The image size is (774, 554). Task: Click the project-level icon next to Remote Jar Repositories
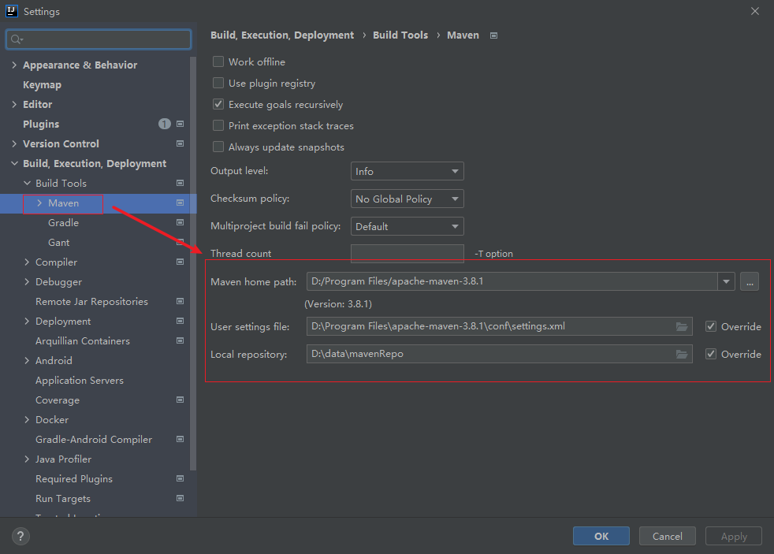click(180, 301)
